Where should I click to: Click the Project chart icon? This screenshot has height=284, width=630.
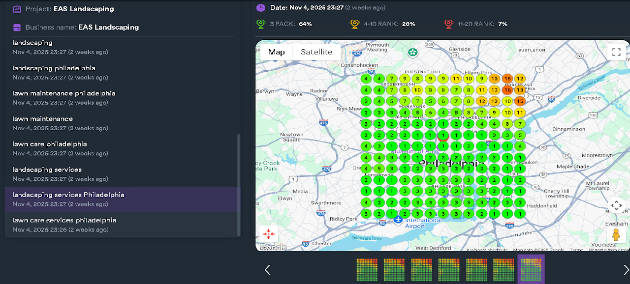(17, 9)
